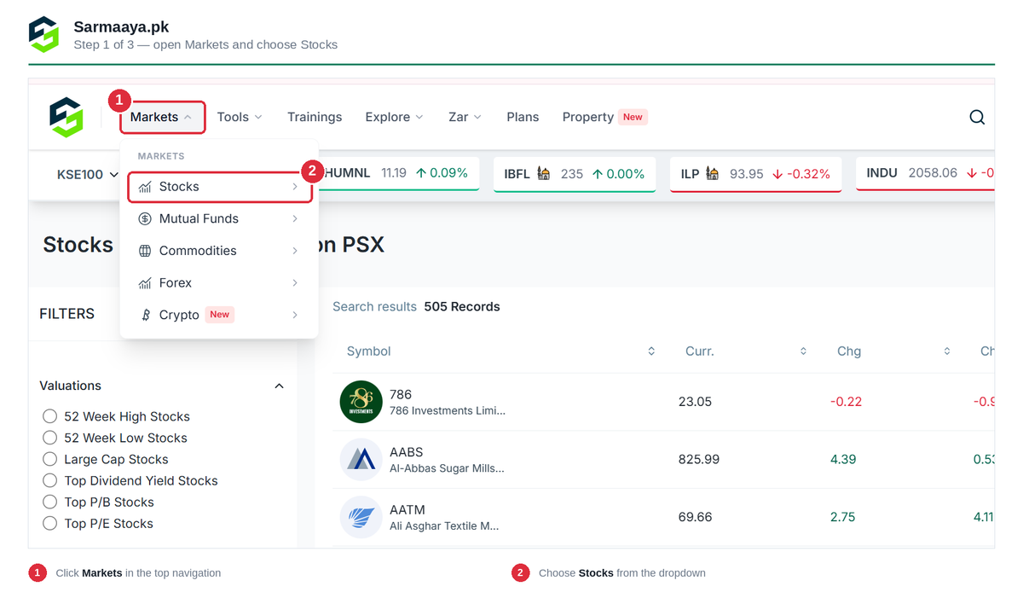Click the Ali Asghar Textile logo
Viewport: 1023px width, 598px height.
(x=361, y=517)
